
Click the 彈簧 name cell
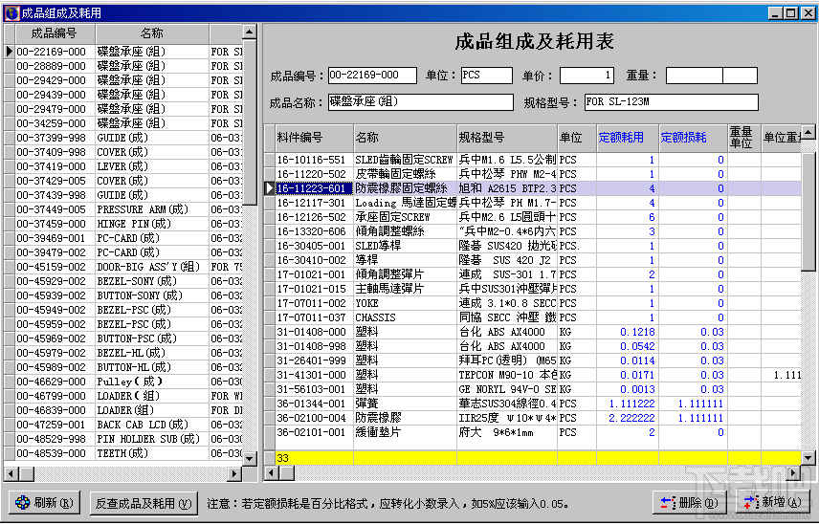pos(406,404)
